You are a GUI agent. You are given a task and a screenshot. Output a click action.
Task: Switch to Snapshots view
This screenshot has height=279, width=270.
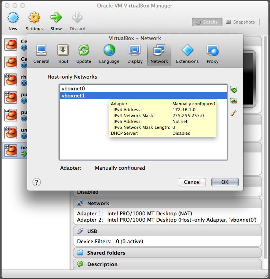(241, 22)
